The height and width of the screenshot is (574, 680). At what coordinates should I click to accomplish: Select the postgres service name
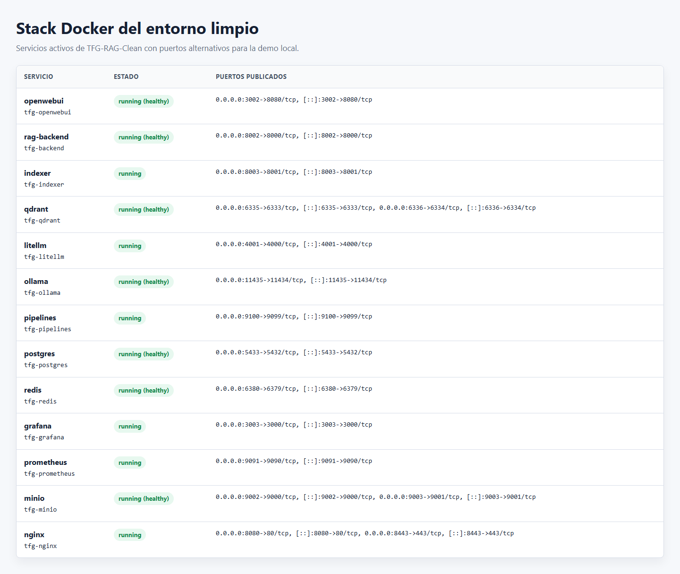[x=39, y=354]
